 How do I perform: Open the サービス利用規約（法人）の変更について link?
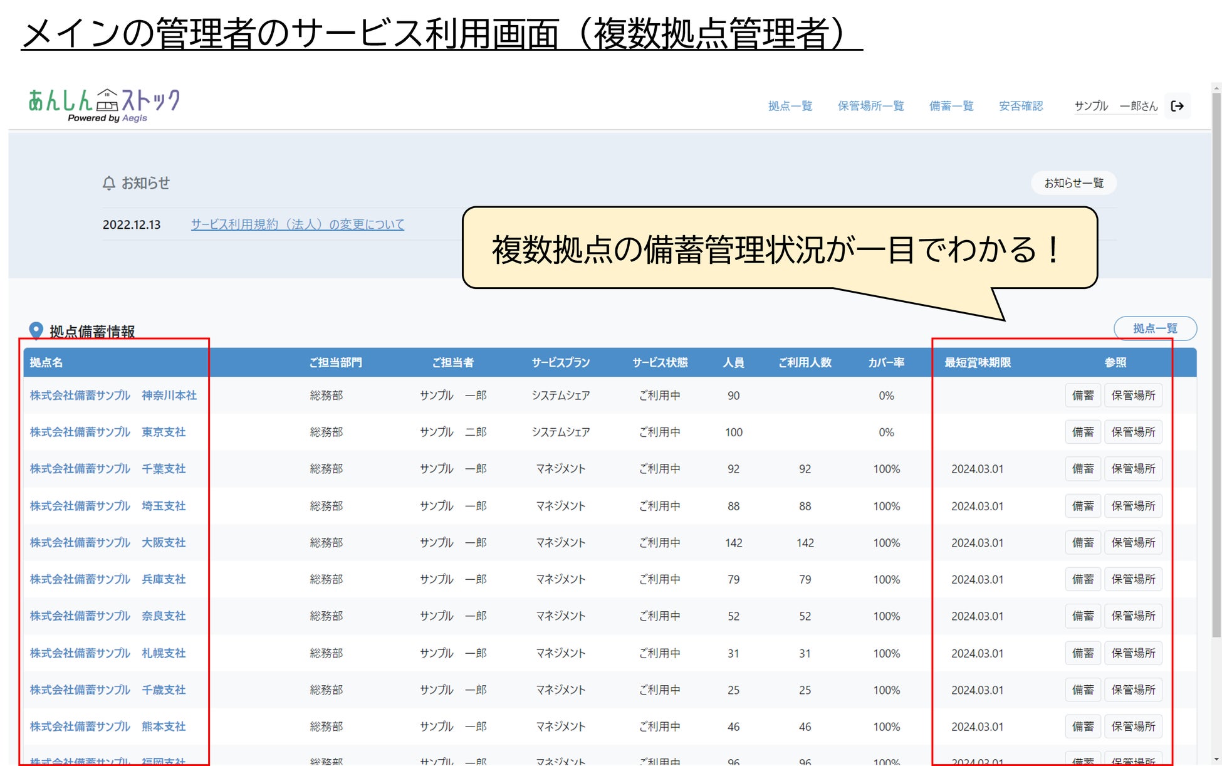pyautogui.click(x=297, y=224)
